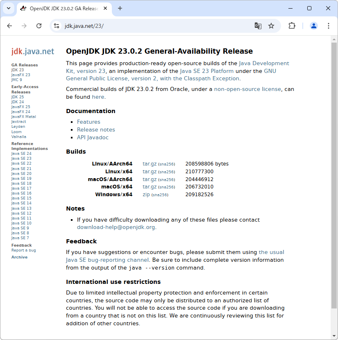Open the sha256 link for macOS/AArch64
This screenshot has width=338, height=340.
167,179
